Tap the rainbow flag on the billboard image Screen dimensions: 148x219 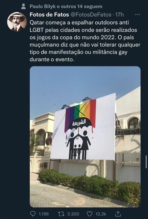(80, 113)
